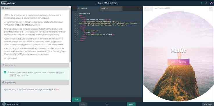Collapse the html tag fold arrow on line 2
Screen dimensions: 214x106
77,16
